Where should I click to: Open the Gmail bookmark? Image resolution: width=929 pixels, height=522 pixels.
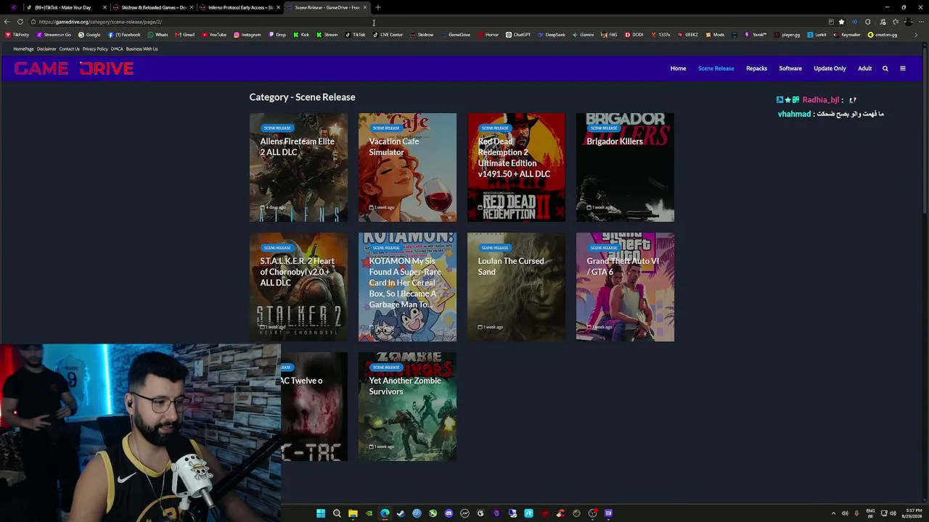pos(185,35)
